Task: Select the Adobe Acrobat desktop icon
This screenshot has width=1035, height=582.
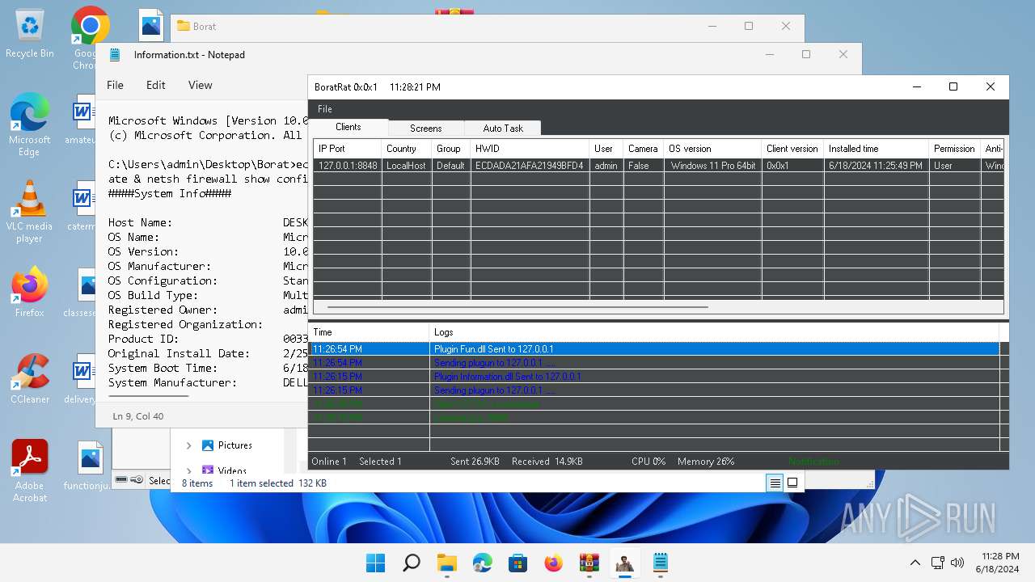Action: point(30,470)
